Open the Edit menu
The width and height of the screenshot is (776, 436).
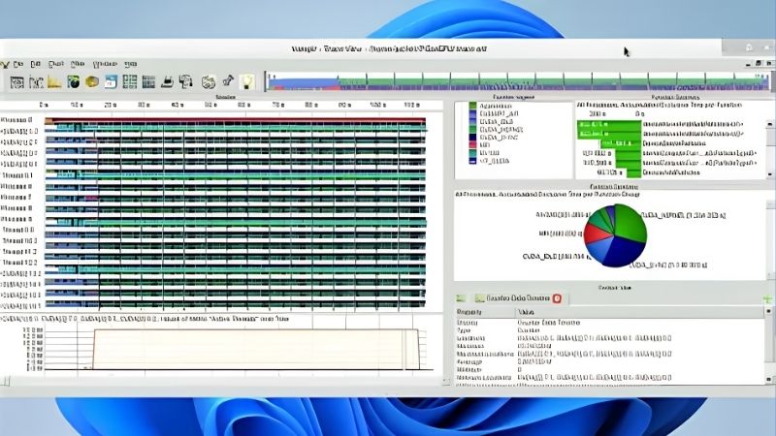coord(35,64)
